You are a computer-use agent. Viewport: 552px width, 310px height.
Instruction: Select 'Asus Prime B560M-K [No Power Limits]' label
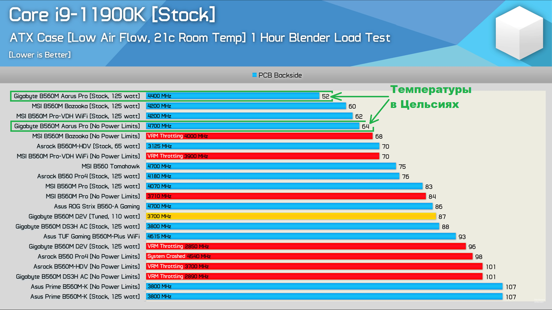pyautogui.click(x=85, y=287)
